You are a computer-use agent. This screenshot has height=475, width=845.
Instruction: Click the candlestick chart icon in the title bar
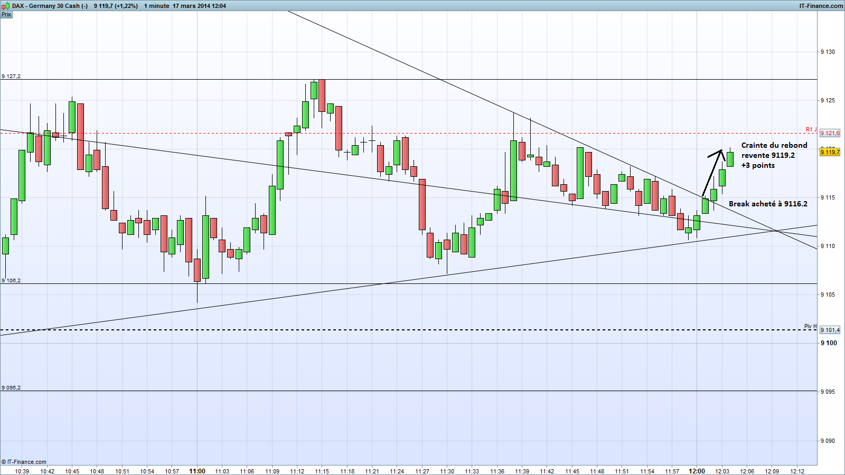tap(6, 6)
